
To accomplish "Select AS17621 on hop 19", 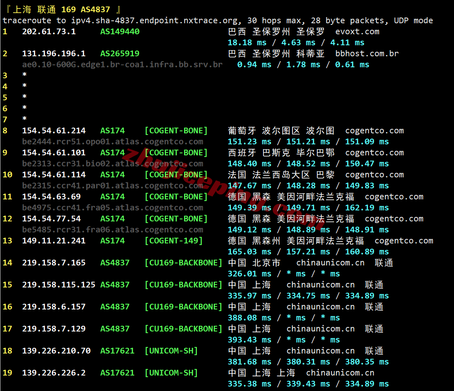I will (x=117, y=373).
